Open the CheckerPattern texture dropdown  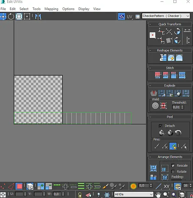166,16
